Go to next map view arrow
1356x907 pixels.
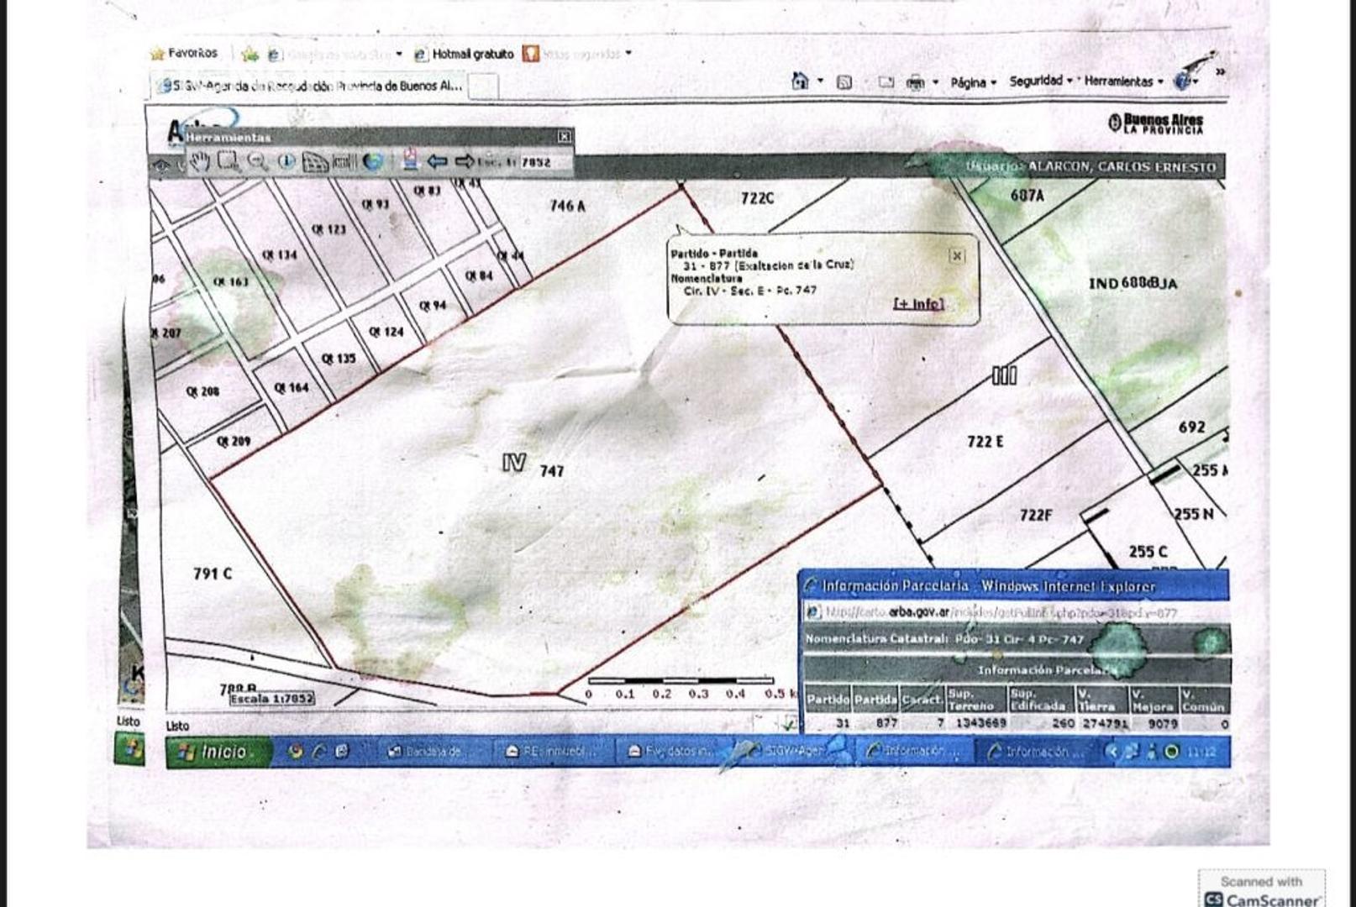pos(464,161)
